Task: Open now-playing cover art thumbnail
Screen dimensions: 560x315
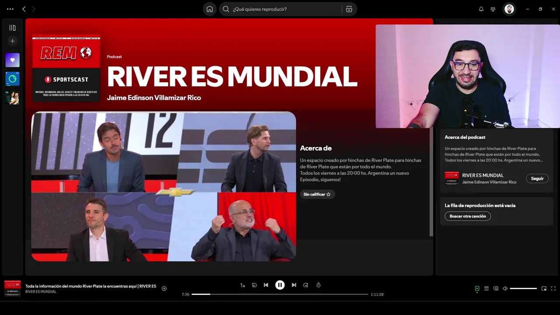Action: (12, 288)
